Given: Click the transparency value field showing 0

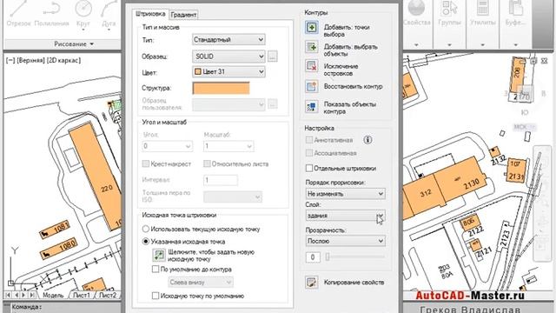Looking at the screenshot, I should coord(313,257).
